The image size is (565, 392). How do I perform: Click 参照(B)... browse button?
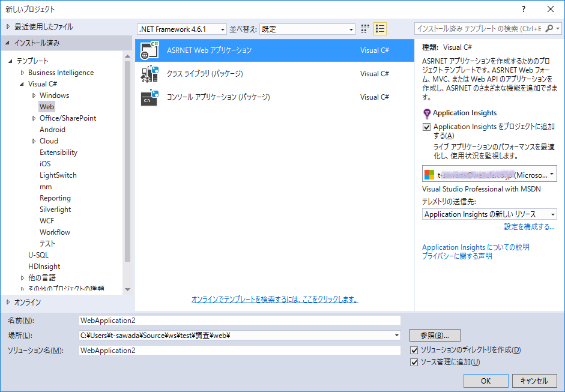(435, 336)
